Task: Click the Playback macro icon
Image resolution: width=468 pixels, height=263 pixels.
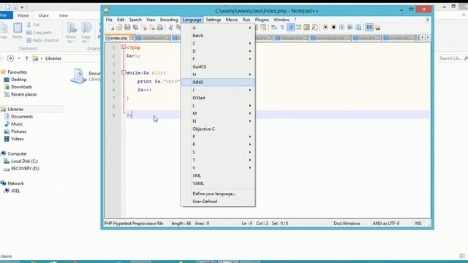Action: point(342,28)
